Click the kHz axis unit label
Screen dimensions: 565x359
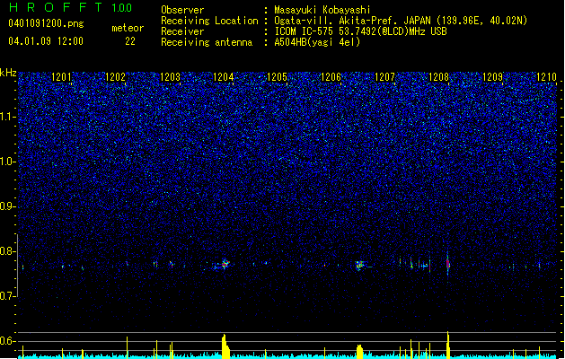click(8, 73)
